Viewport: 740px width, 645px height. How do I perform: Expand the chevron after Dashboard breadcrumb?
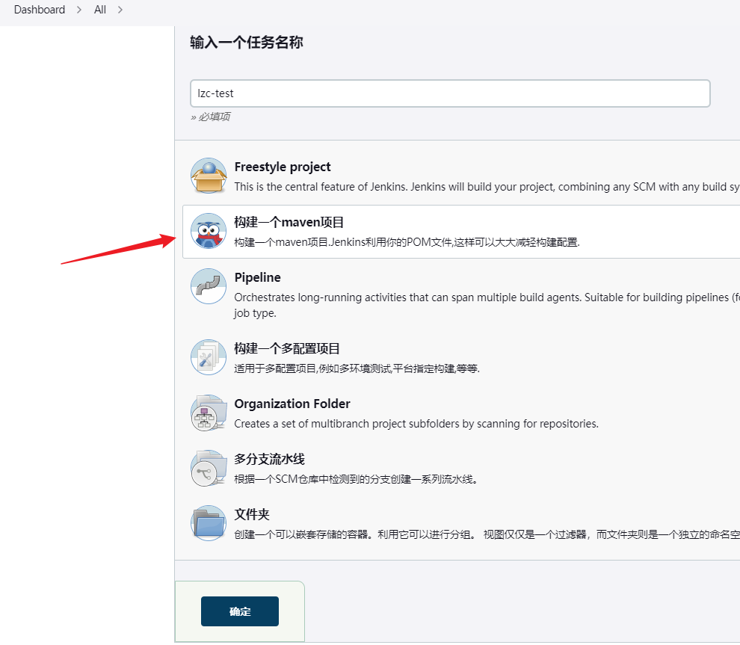79,10
